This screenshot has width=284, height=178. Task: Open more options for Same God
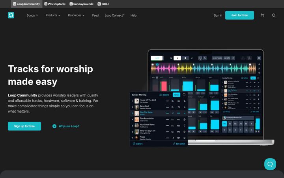(168, 107)
